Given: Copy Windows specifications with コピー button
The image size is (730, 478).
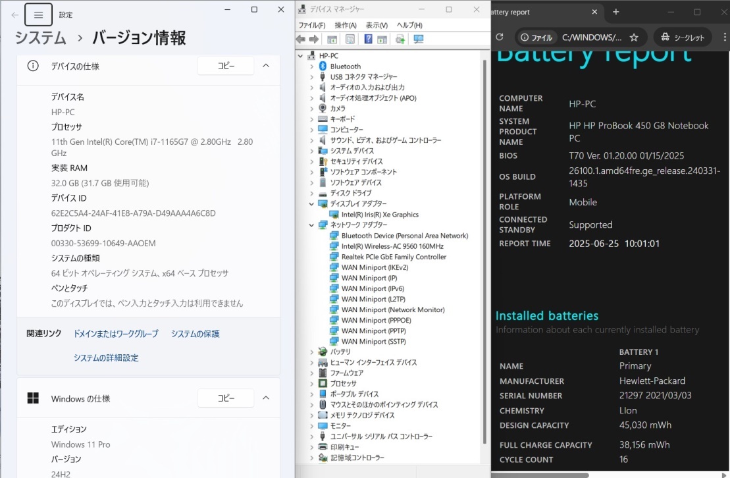Looking at the screenshot, I should (x=226, y=398).
